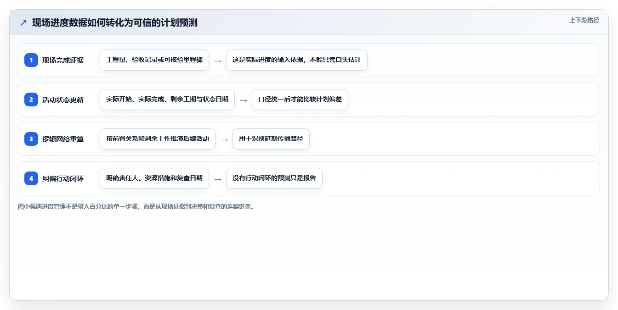Click the title 现场进度数据如何转化为可信的计划预测

click(x=115, y=22)
